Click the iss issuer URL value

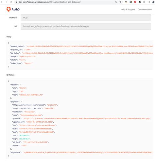point(38,125)
